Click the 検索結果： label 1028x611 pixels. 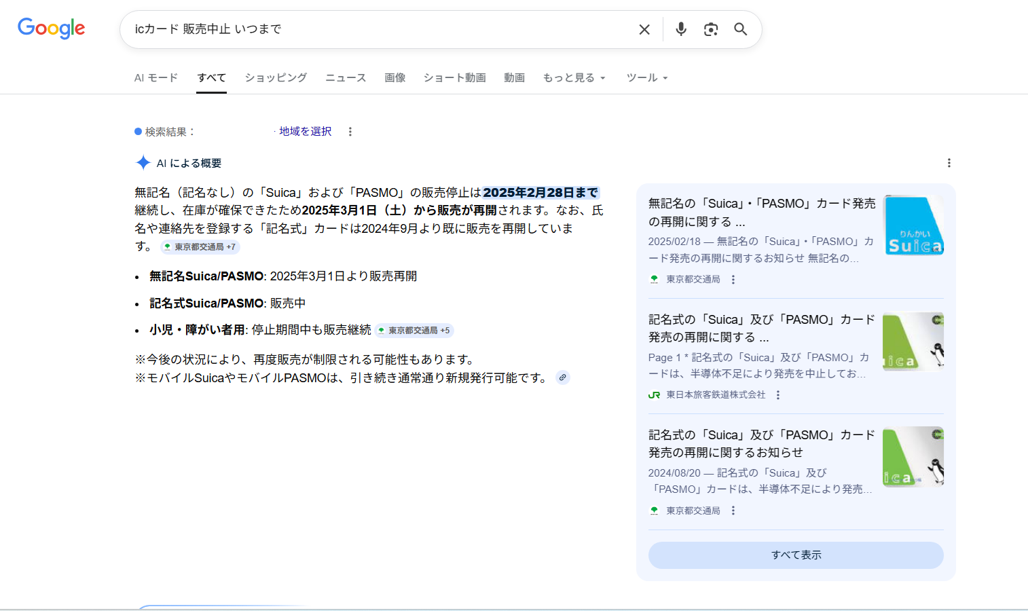tap(170, 132)
